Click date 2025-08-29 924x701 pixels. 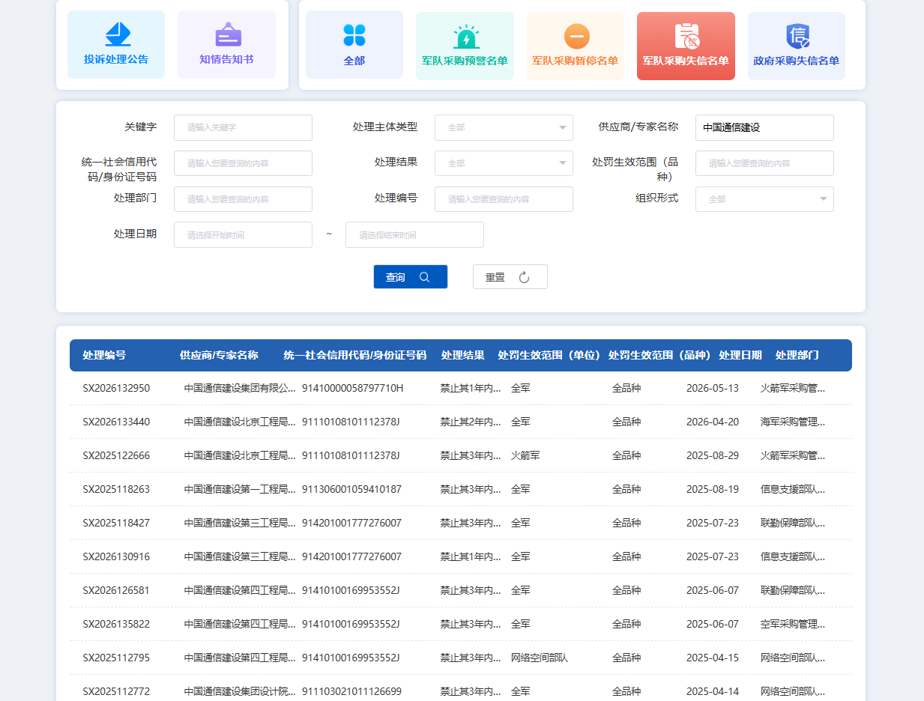point(713,455)
